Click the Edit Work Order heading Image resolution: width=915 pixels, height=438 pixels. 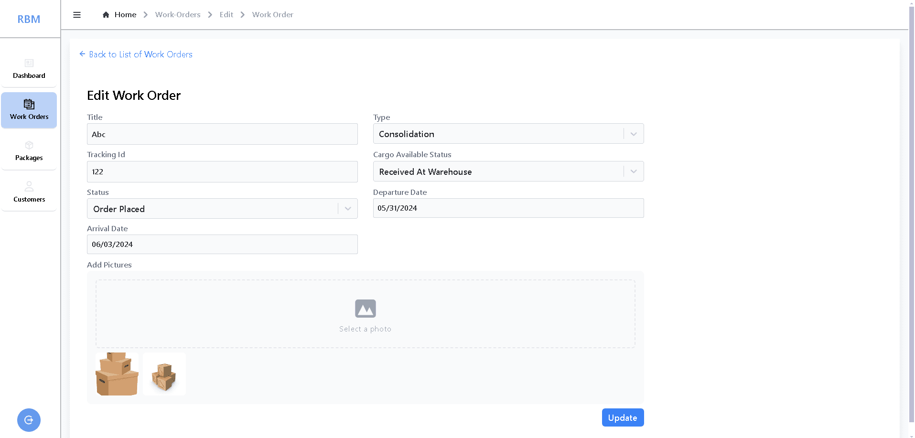[134, 96]
